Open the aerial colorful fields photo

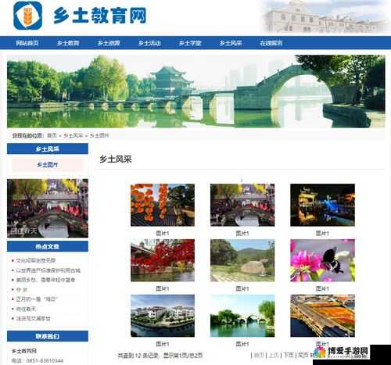click(322, 316)
